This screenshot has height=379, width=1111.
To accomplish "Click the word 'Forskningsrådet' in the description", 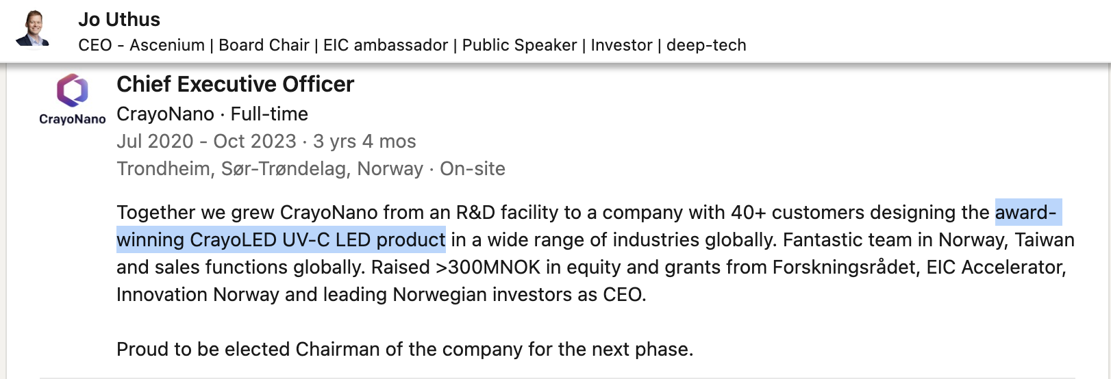I will (x=845, y=267).
